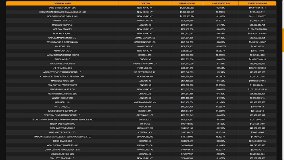Select MAREX GROUP PLC row name
This screenshot has width=284, height=160.
pyautogui.click(x=62, y=25)
